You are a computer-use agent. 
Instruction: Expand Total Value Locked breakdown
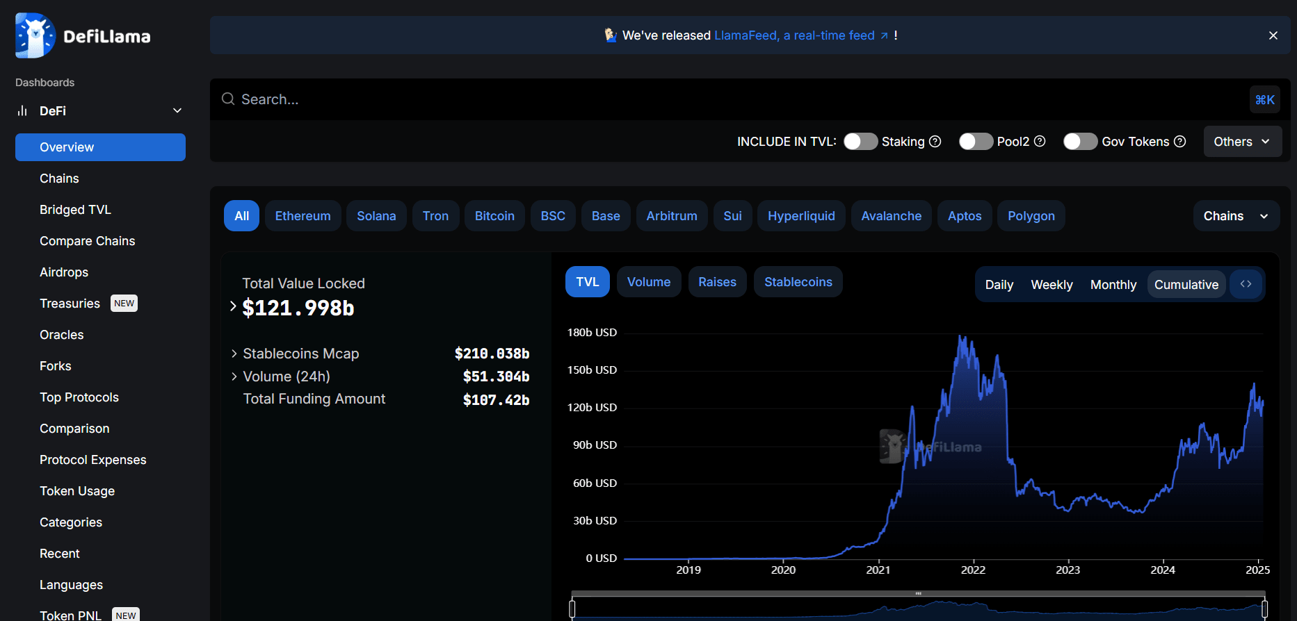pos(233,306)
